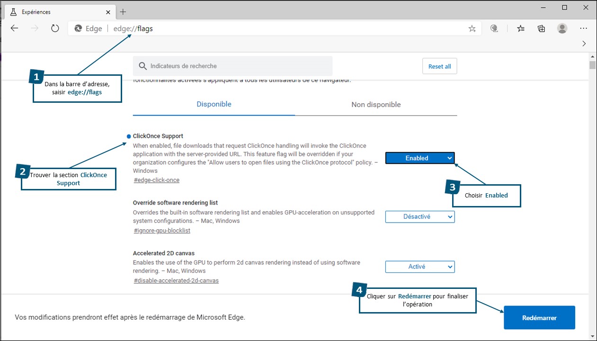Focus the Indicateurs de recherche search field

point(232,66)
